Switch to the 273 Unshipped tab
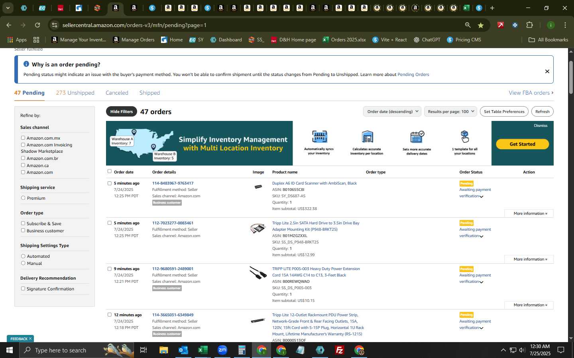This screenshot has width=574, height=358. 75,93
